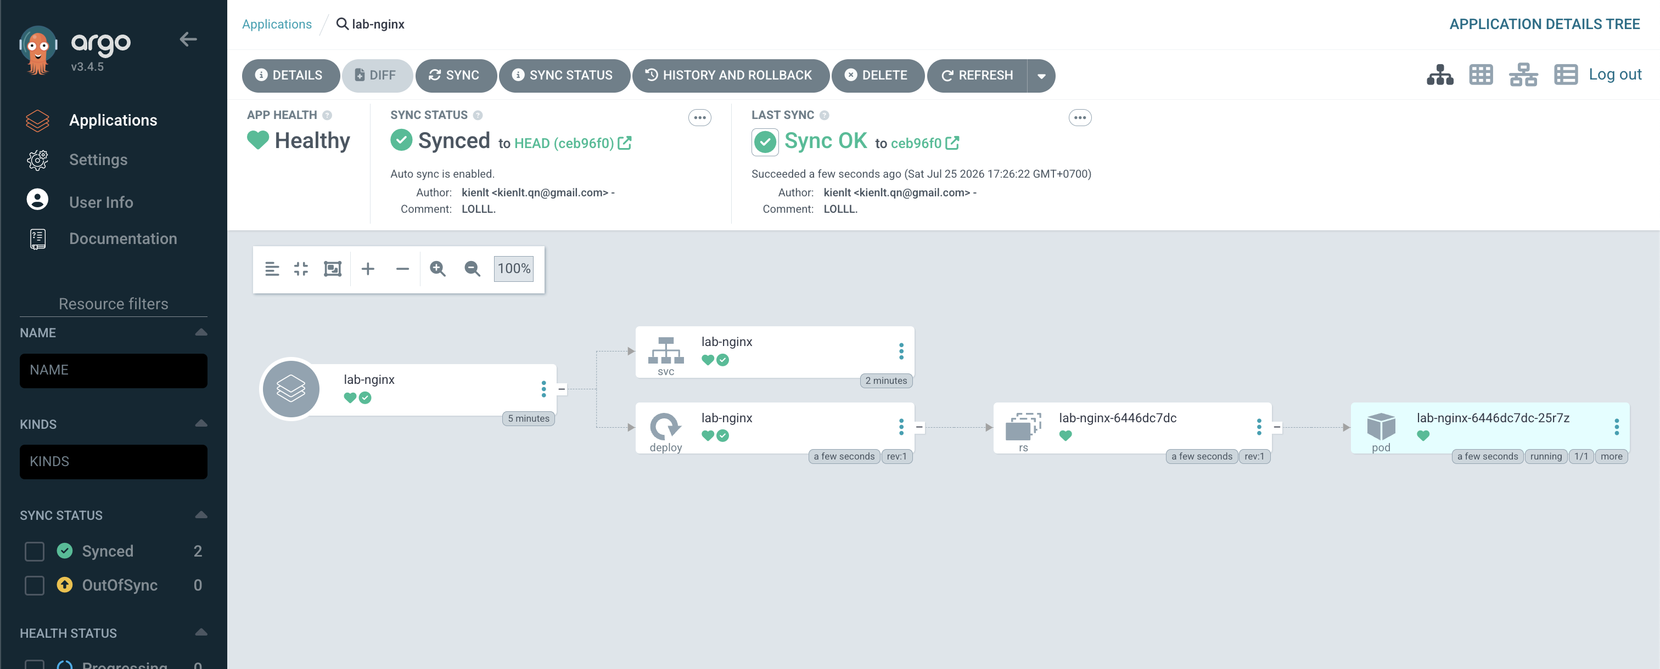Click the zoom in magnifier
This screenshot has width=1660, height=669.
[x=438, y=269]
